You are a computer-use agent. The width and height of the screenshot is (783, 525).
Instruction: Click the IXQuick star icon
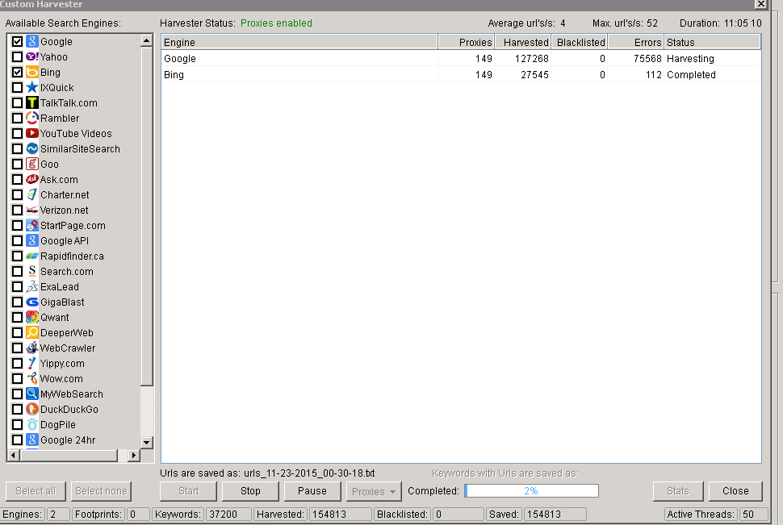pyautogui.click(x=32, y=87)
